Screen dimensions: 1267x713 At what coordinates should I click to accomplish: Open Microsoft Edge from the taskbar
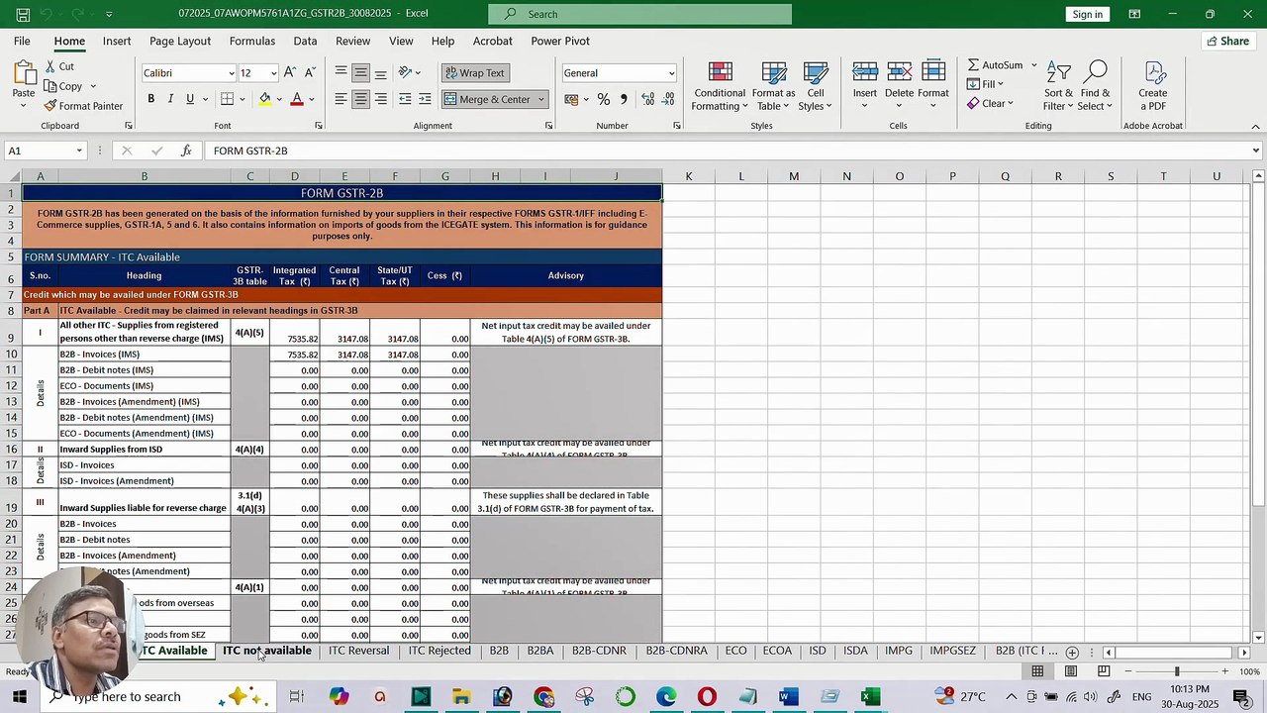(665, 697)
